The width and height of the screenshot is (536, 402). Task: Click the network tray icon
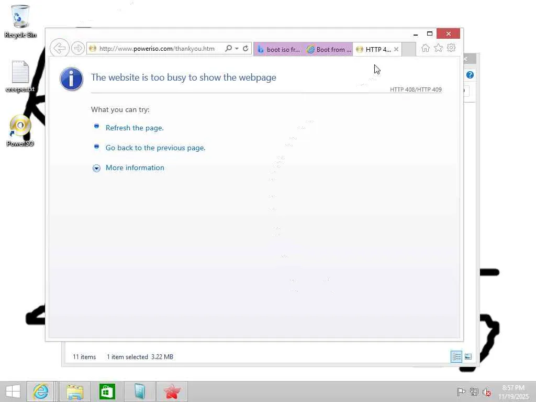(474, 392)
